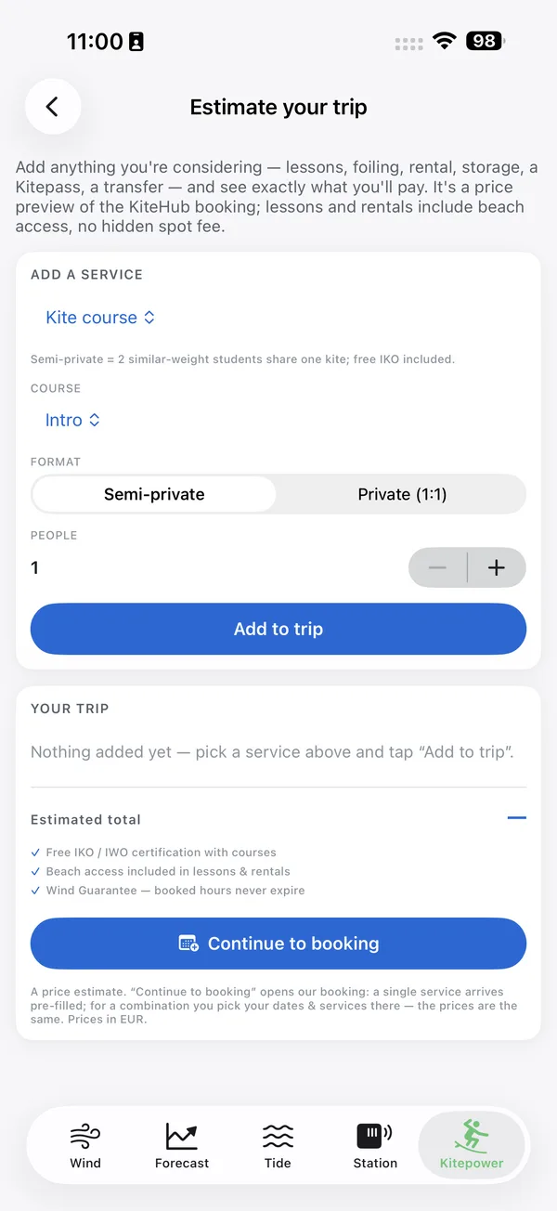This screenshot has height=1211, width=557.
Task: Switch to the Tide tab label
Action: [x=278, y=1163]
